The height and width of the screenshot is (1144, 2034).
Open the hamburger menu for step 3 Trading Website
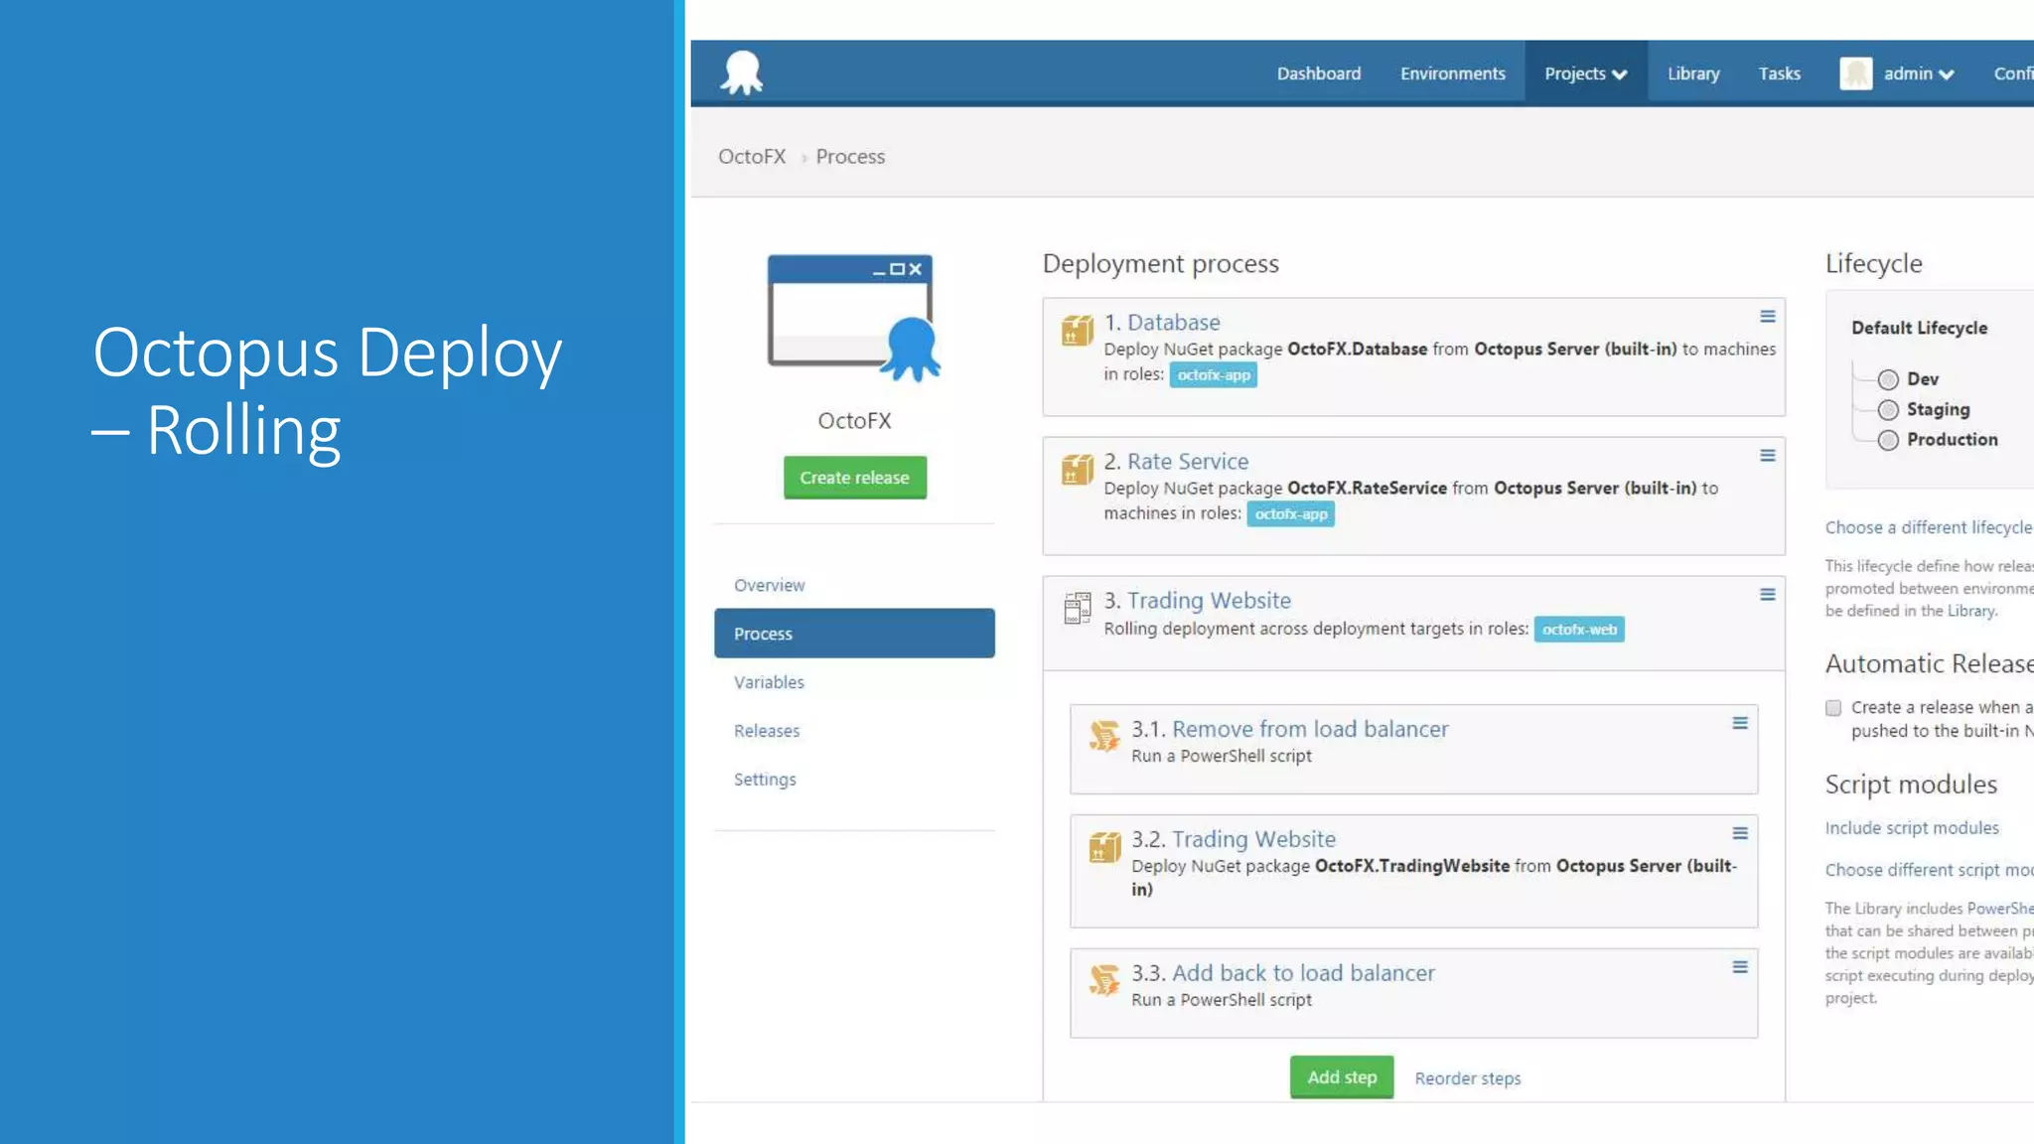(1768, 595)
